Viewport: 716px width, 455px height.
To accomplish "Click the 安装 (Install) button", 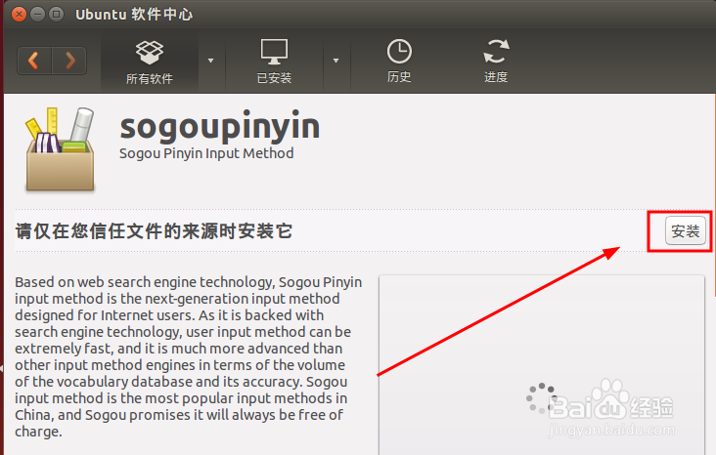I will click(685, 230).
